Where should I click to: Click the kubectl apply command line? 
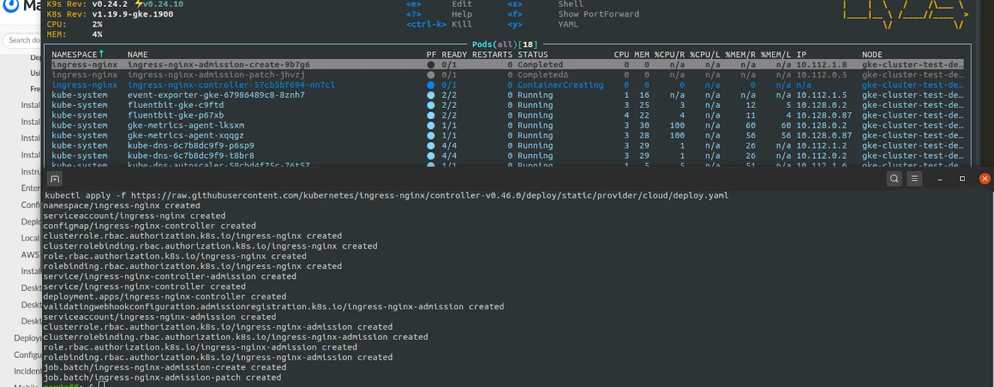[386, 195]
